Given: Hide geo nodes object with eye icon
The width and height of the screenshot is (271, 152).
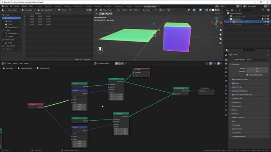Looking at the screenshot, I should pyautogui.click(x=265, y=22).
